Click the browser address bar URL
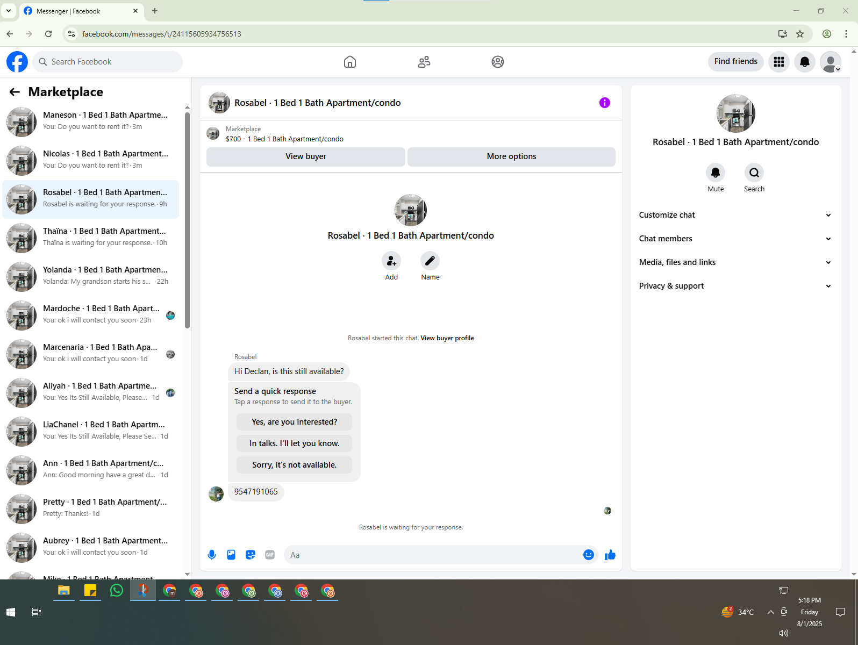Viewport: 858px width, 645px height. [x=161, y=34]
